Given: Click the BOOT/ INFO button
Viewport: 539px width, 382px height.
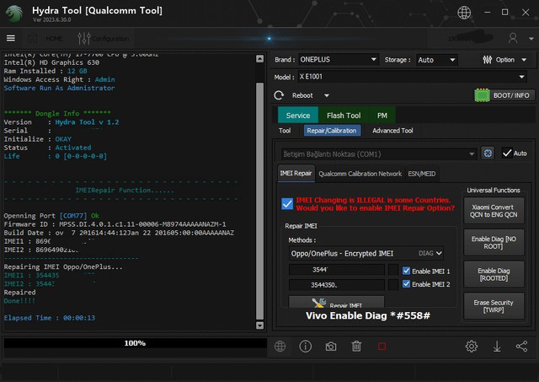Looking at the screenshot, I should (x=511, y=95).
